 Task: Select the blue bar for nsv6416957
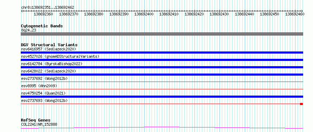pyautogui.click(x=162, y=53)
